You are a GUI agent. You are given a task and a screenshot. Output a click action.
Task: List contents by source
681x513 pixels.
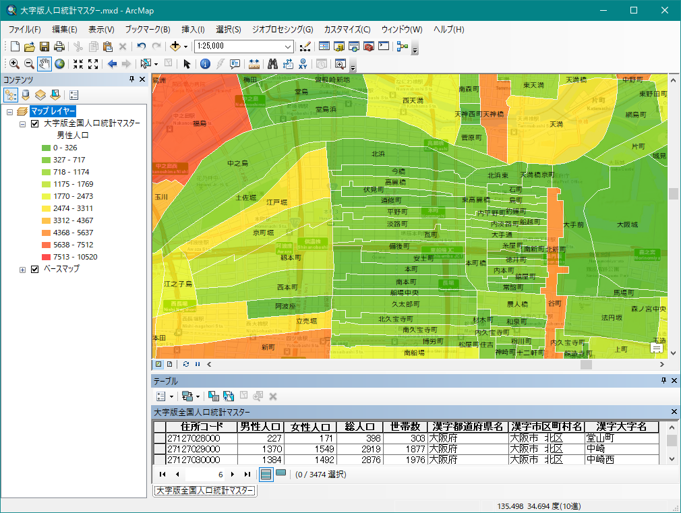26,94
